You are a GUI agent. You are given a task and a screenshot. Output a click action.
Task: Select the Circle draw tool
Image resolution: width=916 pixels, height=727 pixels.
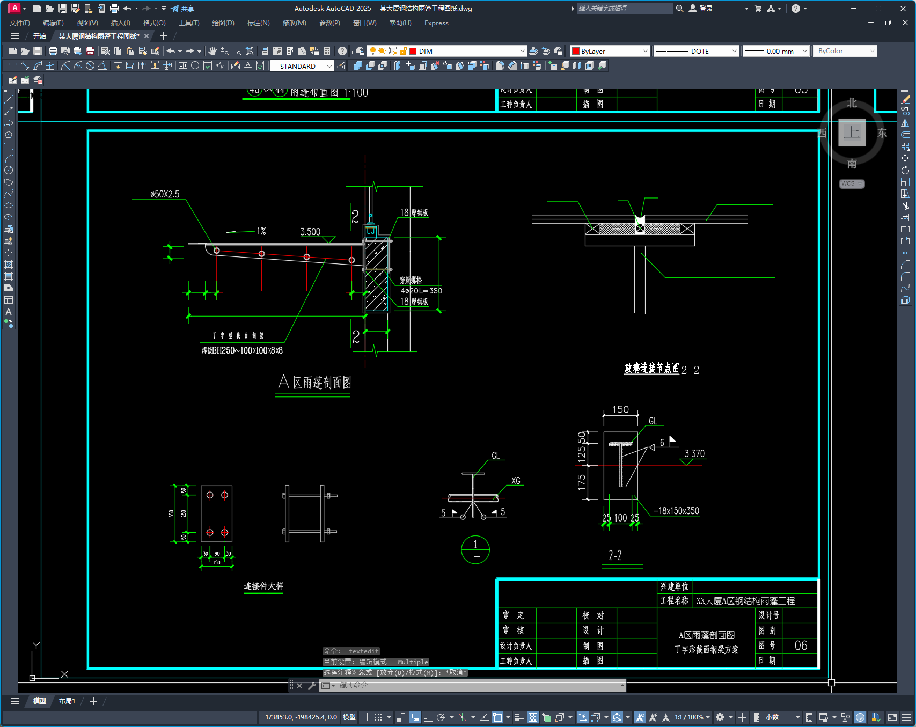(x=9, y=170)
